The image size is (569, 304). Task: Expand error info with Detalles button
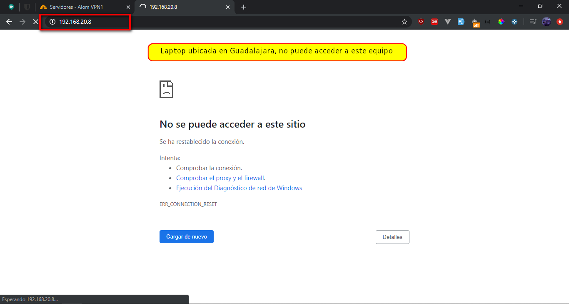pos(392,237)
